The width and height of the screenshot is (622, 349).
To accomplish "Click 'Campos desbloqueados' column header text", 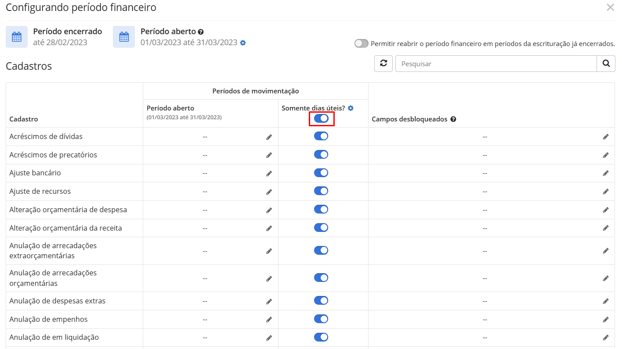I will pyautogui.click(x=409, y=119).
